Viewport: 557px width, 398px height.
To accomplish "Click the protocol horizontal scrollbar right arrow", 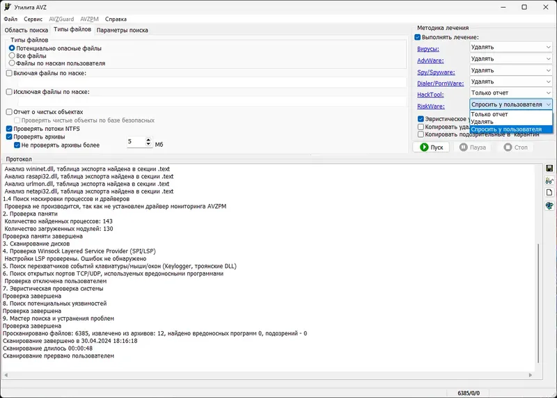I will [531, 375].
